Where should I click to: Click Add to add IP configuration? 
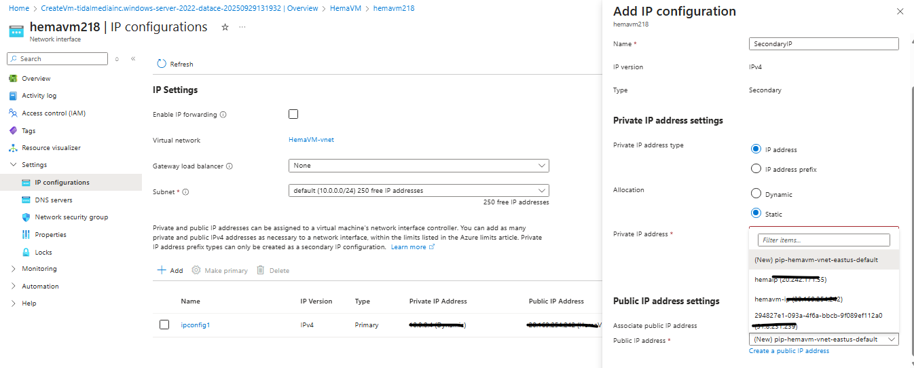pos(170,270)
